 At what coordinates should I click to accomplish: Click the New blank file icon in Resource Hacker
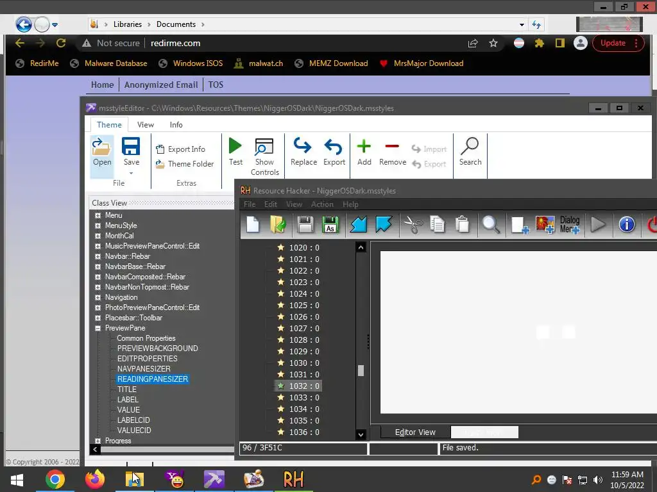click(253, 225)
